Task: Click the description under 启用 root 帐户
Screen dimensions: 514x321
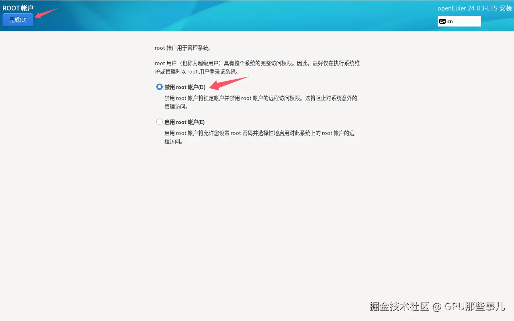Action: click(x=260, y=137)
